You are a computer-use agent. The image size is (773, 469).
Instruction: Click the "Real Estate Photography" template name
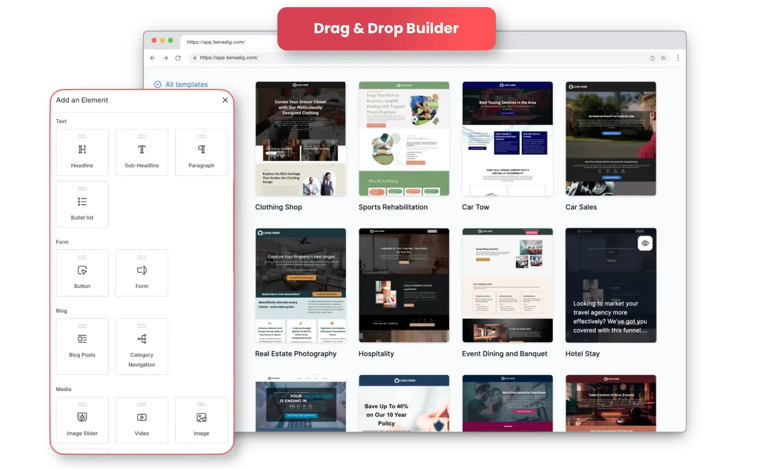(296, 354)
